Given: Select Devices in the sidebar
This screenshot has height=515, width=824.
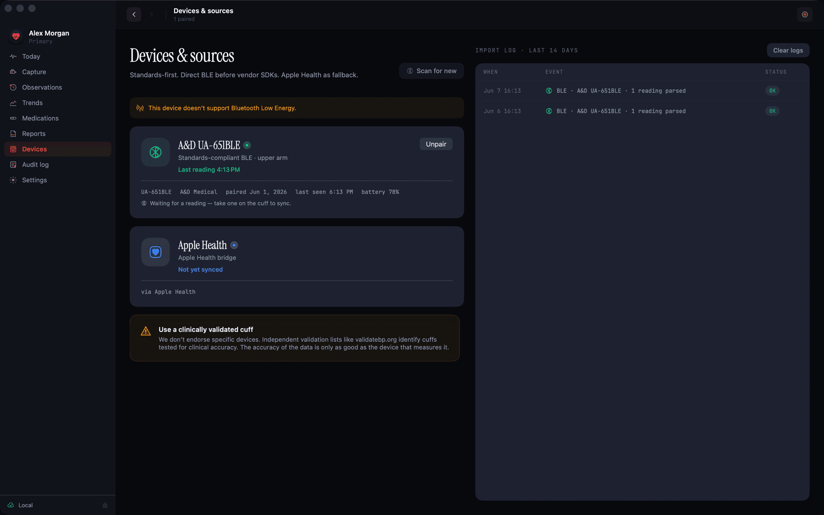Looking at the screenshot, I should click(x=58, y=149).
